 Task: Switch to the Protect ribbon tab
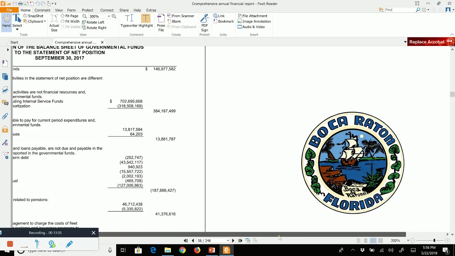[87, 10]
